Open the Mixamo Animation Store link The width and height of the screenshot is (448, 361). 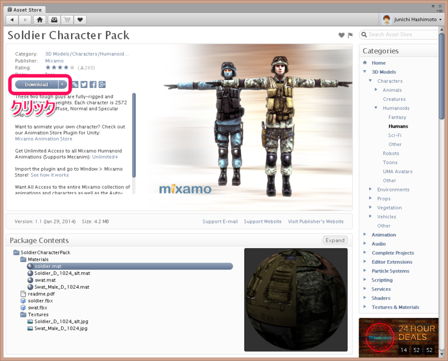tap(44, 139)
